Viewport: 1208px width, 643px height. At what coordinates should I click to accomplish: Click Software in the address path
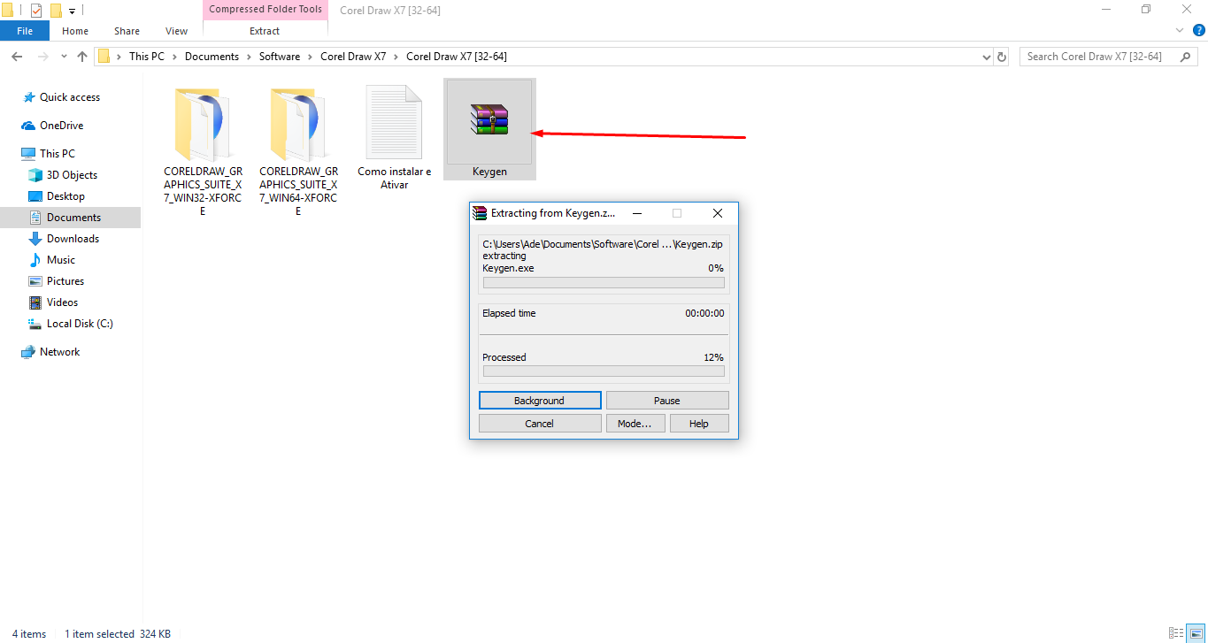point(280,57)
